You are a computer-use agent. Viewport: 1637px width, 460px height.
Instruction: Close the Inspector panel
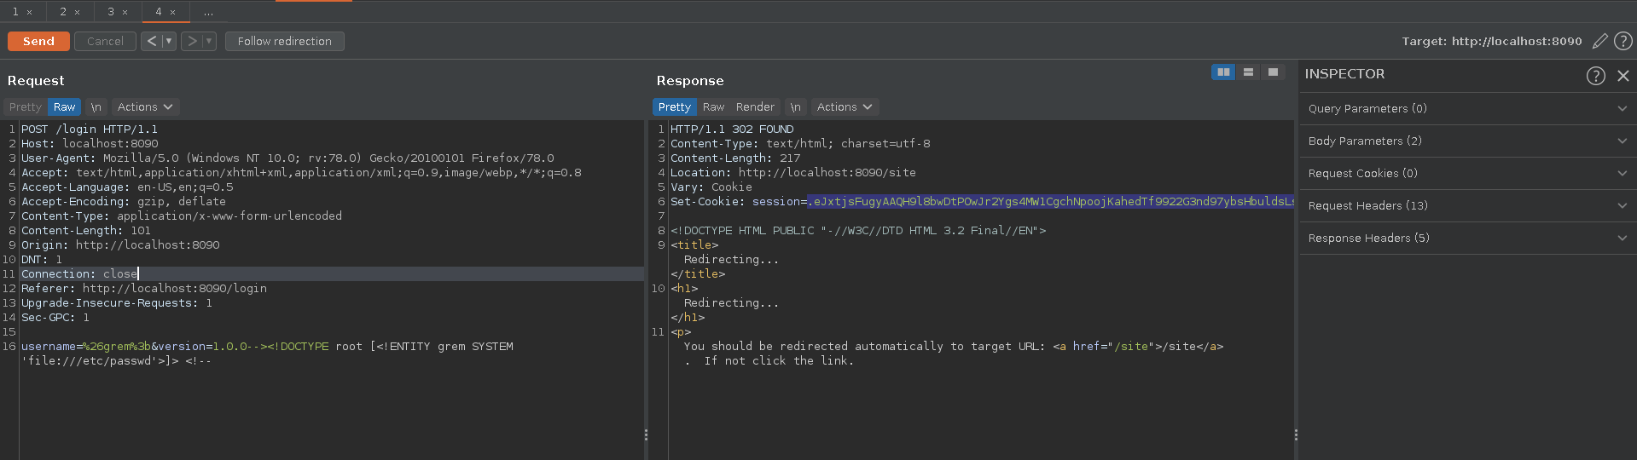coord(1622,76)
